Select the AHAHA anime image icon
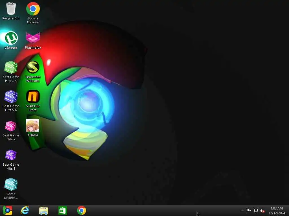289x216 pixels. tap(33, 128)
